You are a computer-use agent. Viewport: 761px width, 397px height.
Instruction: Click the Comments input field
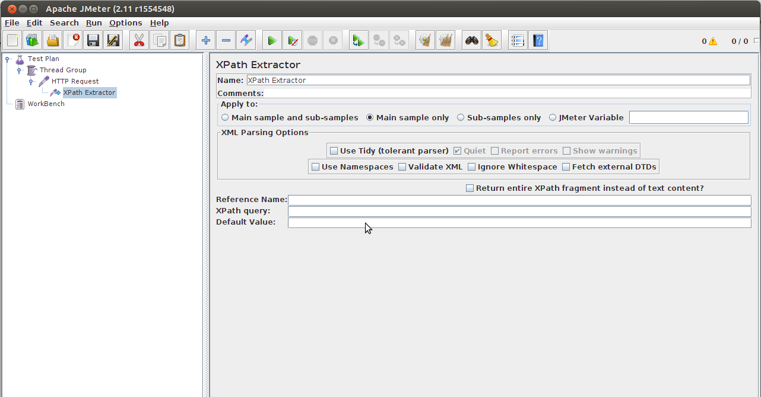coord(508,93)
